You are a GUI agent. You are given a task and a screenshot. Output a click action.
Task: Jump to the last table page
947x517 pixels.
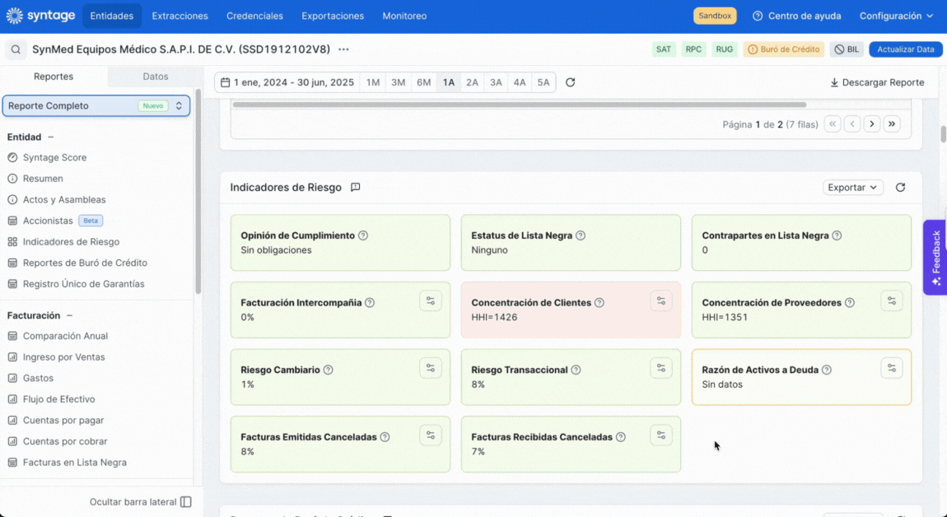click(892, 124)
